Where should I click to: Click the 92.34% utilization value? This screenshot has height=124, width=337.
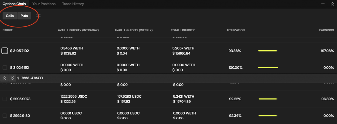pos(235,116)
